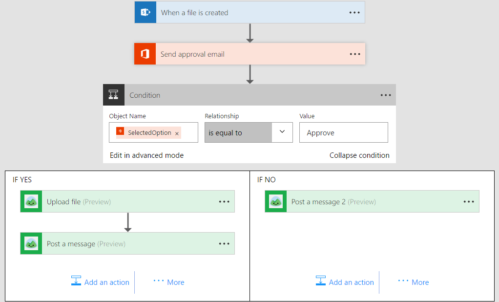Click the Upload file step icon
This screenshot has height=302, width=499.
[x=31, y=202]
